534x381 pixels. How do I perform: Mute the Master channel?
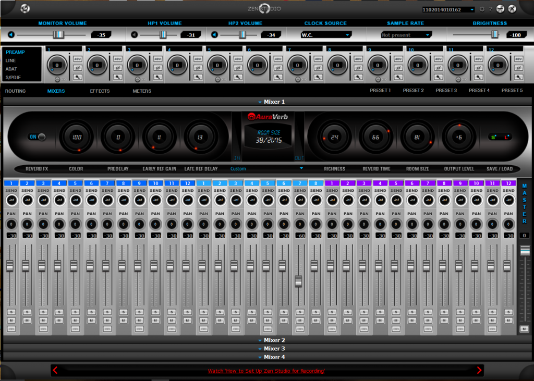click(x=524, y=329)
